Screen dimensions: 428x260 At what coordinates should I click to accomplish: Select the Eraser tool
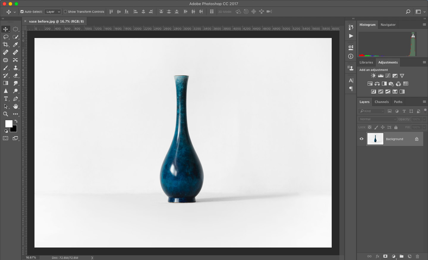coord(15,75)
